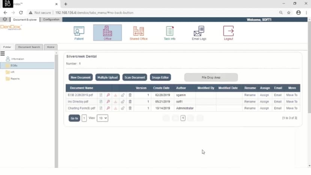Switch to Document Explorer tab
Viewport: 311px width, 175px height.
point(25,20)
